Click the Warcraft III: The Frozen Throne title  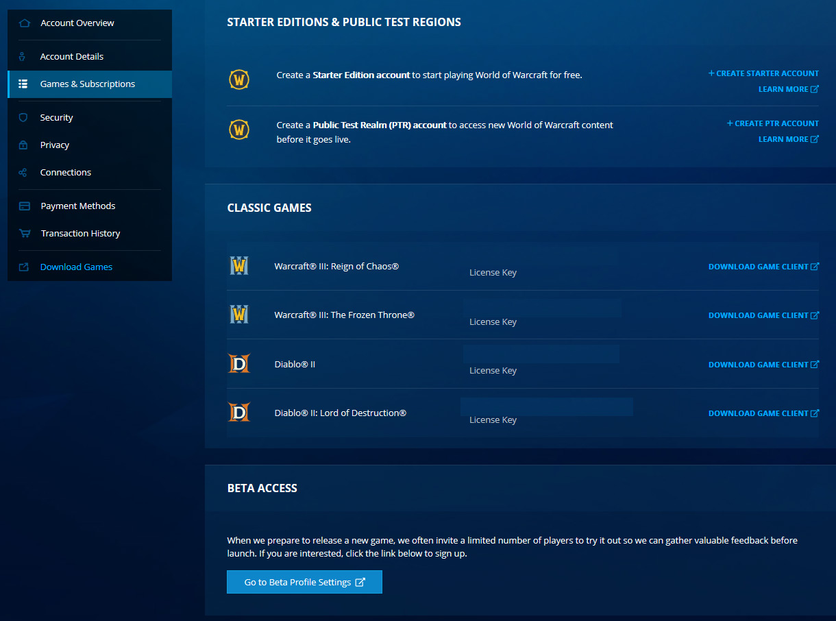(x=344, y=315)
